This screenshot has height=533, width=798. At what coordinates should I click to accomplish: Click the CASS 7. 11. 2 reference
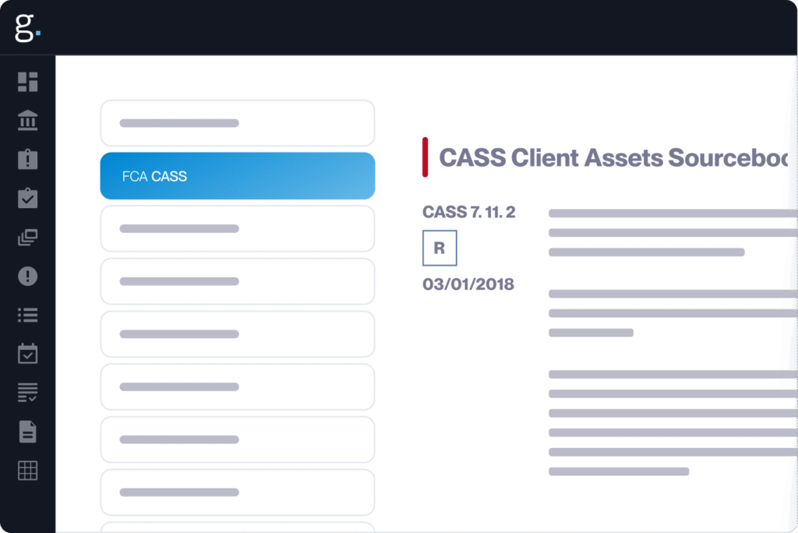click(468, 212)
